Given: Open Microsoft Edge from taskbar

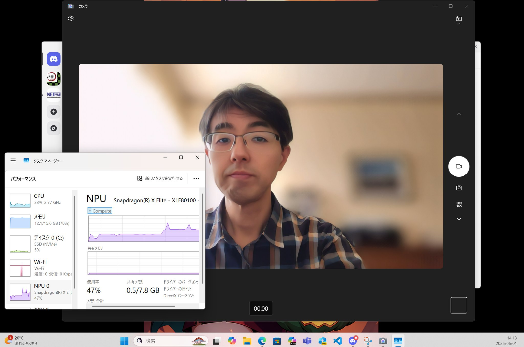Looking at the screenshot, I should [262, 341].
